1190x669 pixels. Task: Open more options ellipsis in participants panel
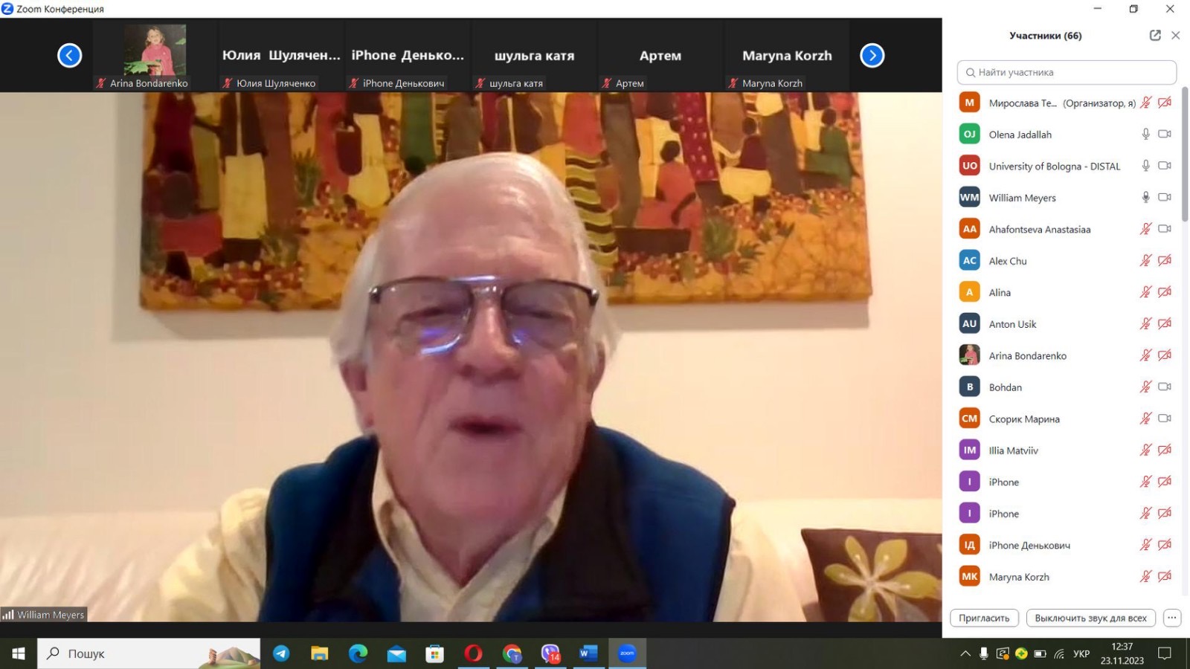point(1172,618)
